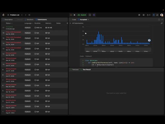Copy submission link icon
Viewport: 165px width, 124px height.
[x=162, y=23]
